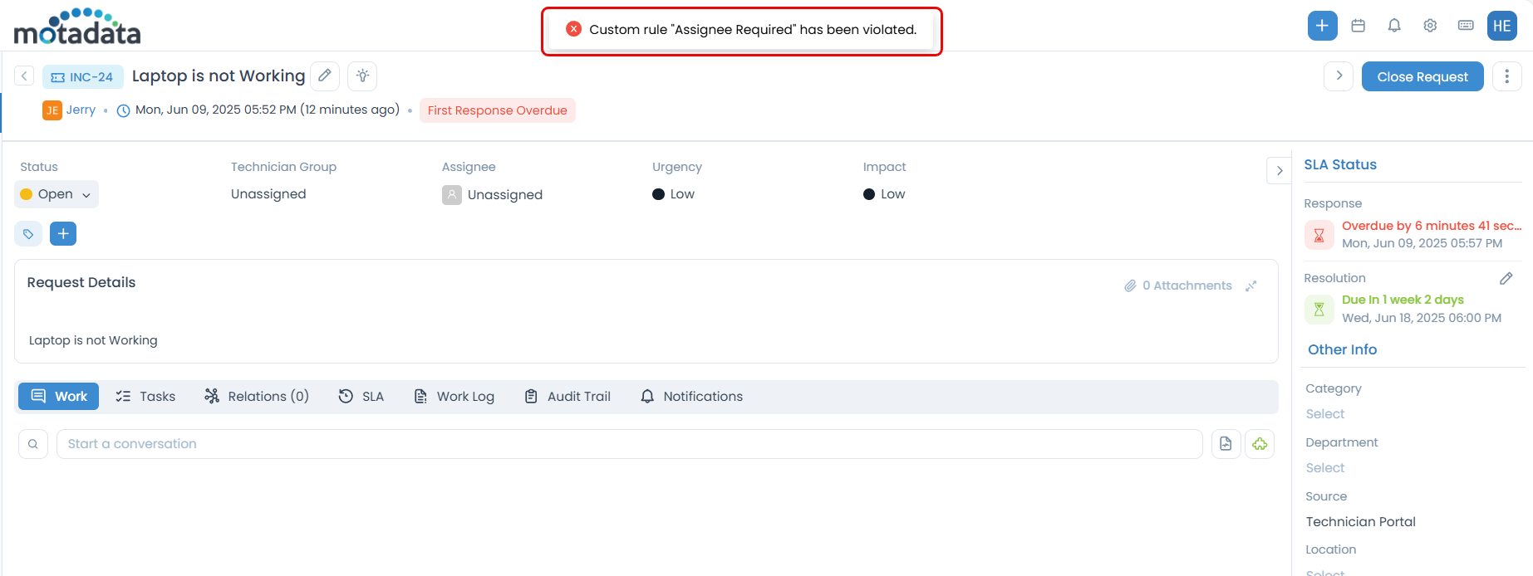Open the Work Log tab
This screenshot has width=1533, height=576.
coord(454,397)
